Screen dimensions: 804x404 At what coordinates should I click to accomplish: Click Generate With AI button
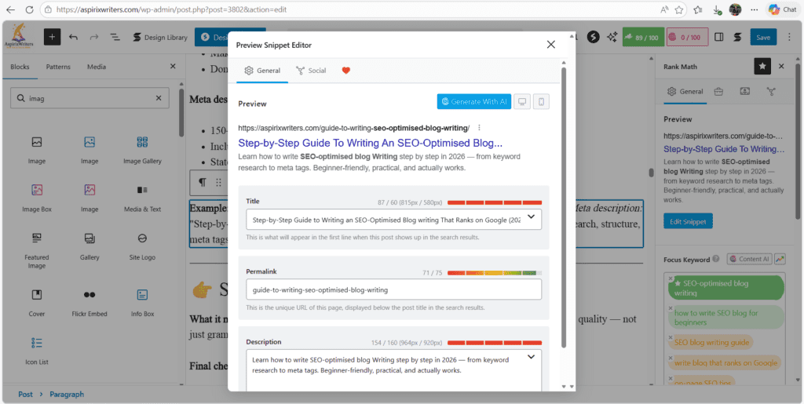[473, 101]
